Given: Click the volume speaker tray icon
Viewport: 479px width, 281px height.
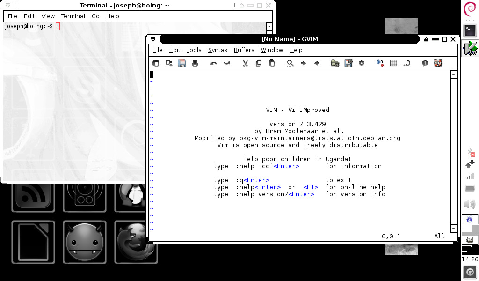Looking at the screenshot, I should tap(470, 204).
